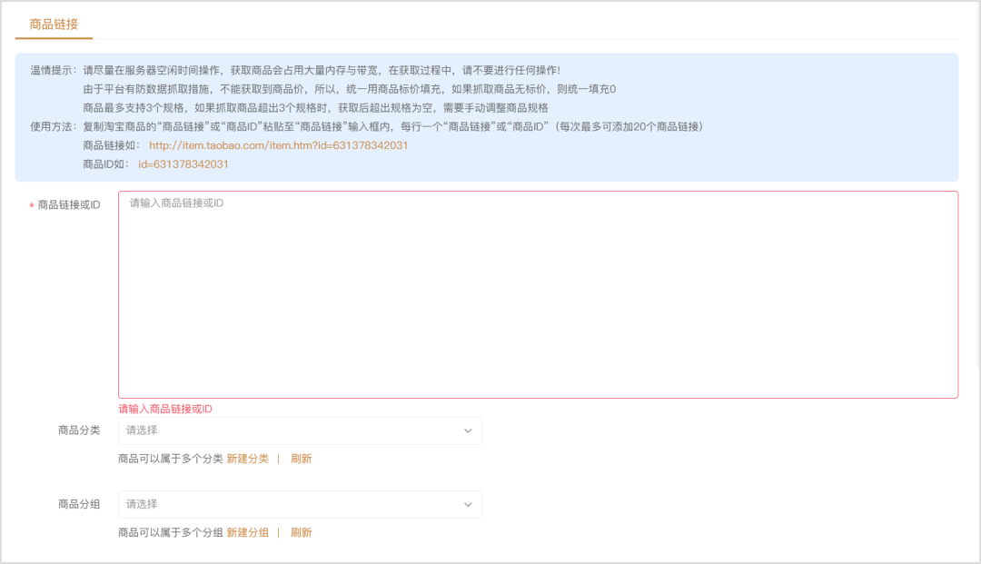Image resolution: width=981 pixels, height=564 pixels.
Task: Click the 温情提示 heading text
Action: tap(54, 71)
